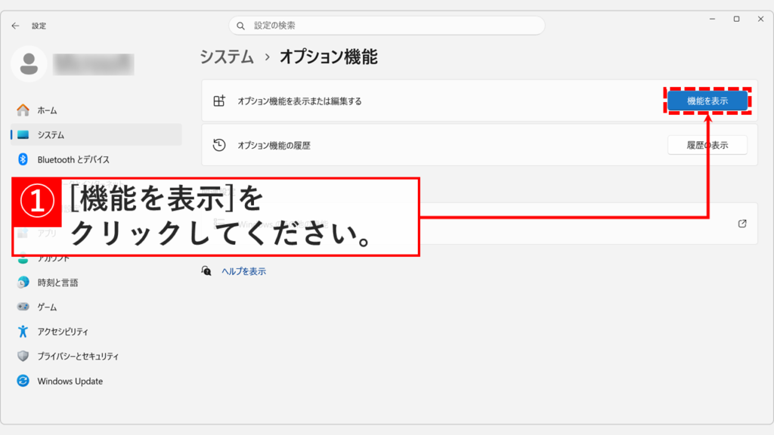Close the Settings window
The image size is (774, 435).
click(x=760, y=19)
